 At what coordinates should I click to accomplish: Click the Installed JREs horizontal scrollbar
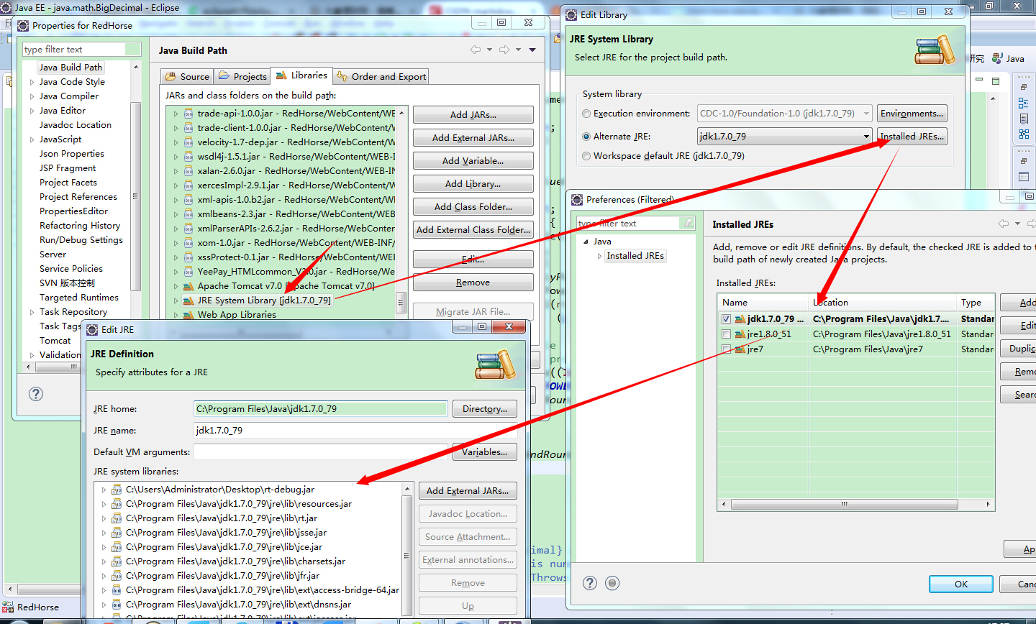[855, 505]
